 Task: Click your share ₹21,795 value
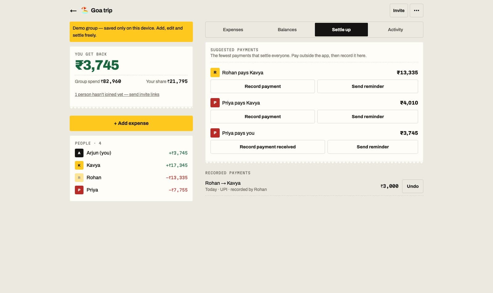click(177, 81)
